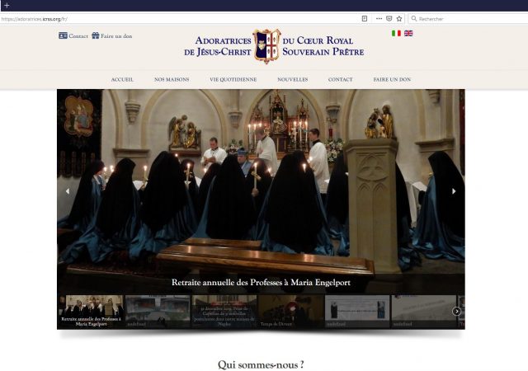Open the Nos Maisons menu
Screen dimensions: 528x371
tap(172, 79)
